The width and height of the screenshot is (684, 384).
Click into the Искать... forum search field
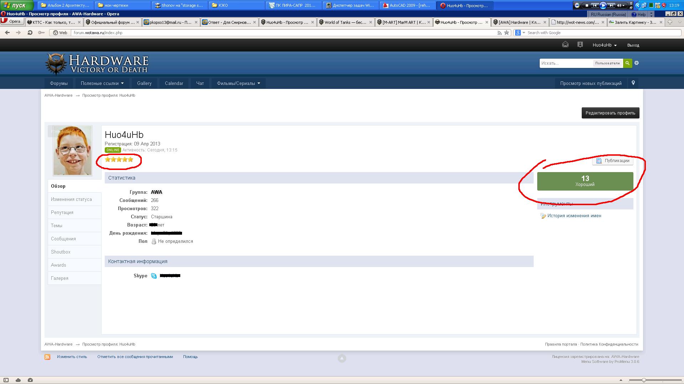coord(566,63)
